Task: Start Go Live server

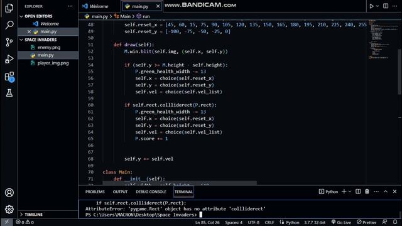Action: point(341,222)
